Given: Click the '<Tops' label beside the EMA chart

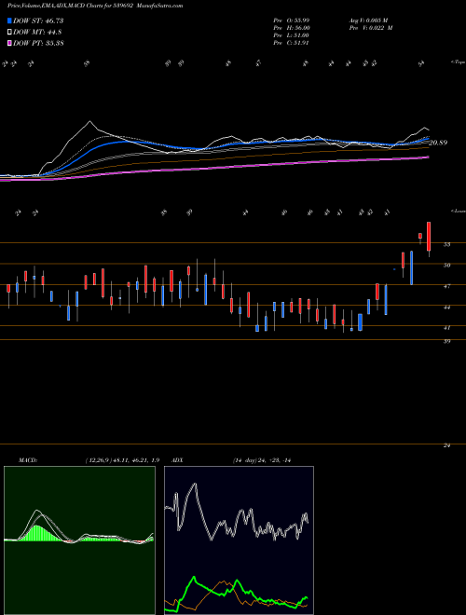Looking at the screenshot, I should [x=458, y=62].
